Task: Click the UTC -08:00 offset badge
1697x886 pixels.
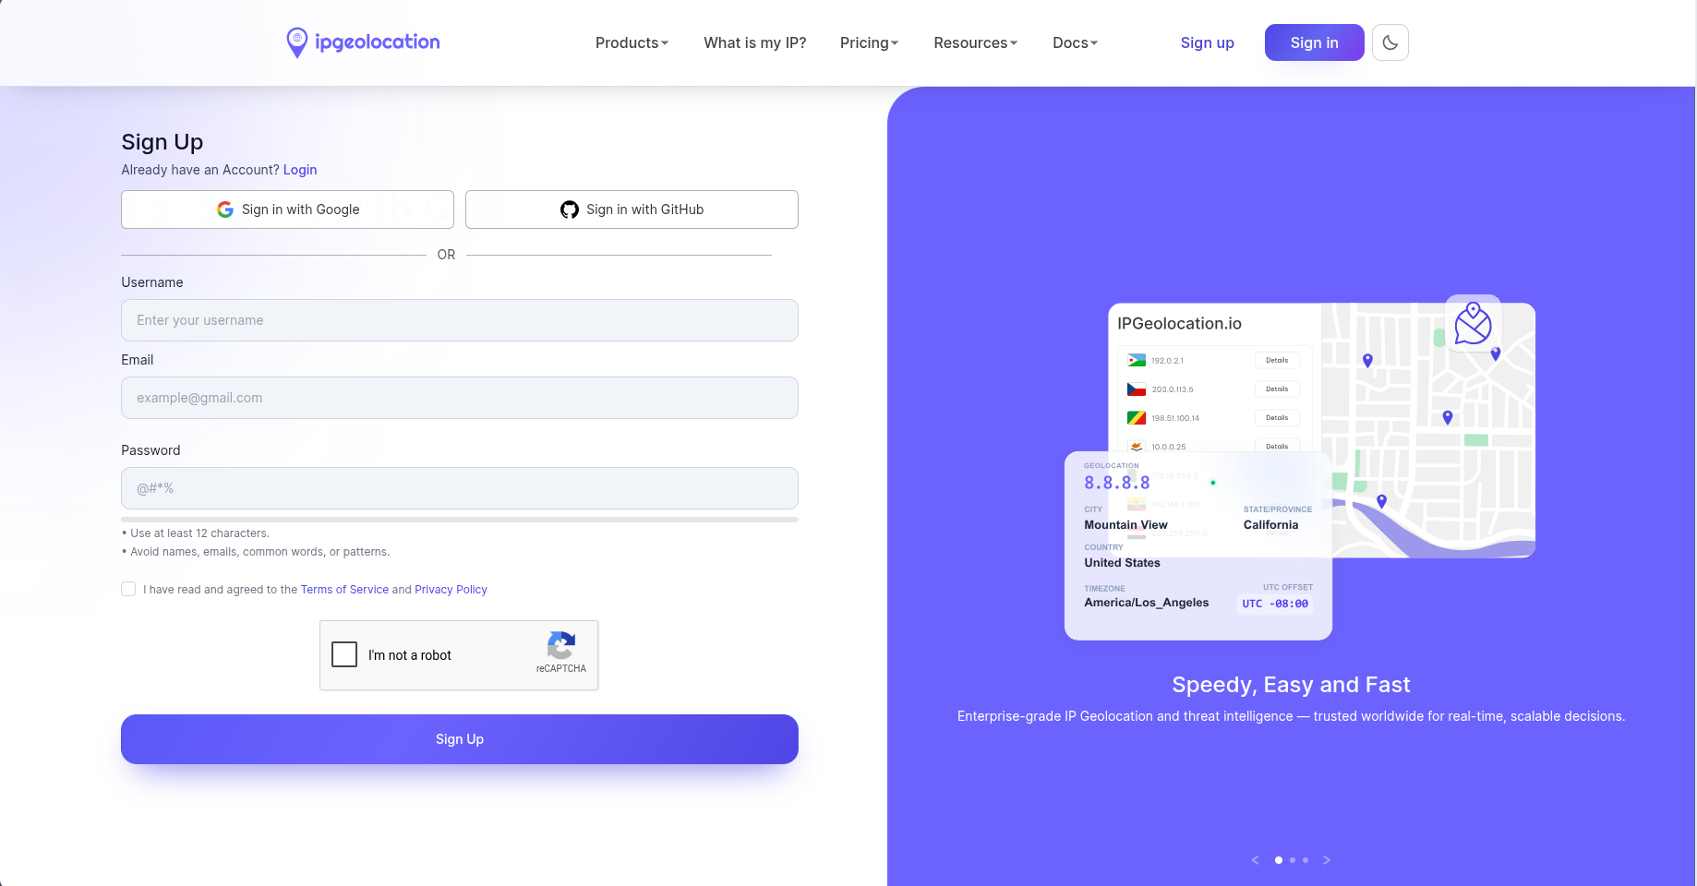Action: [x=1275, y=604]
